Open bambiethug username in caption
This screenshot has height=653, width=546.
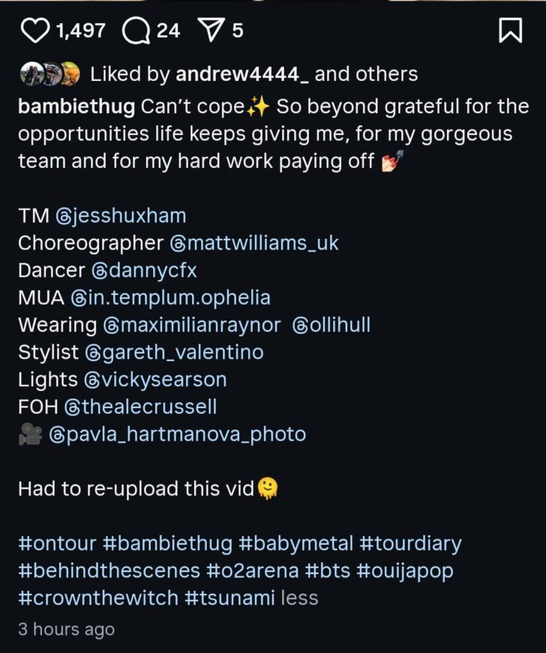[x=76, y=107]
